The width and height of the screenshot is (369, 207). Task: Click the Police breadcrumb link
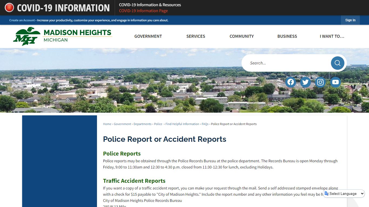158,124
